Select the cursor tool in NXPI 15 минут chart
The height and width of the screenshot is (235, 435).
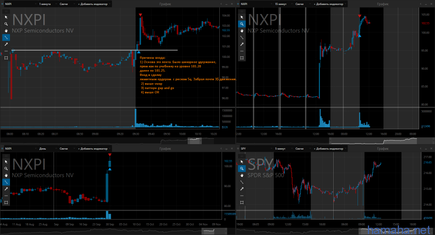click(x=242, y=17)
